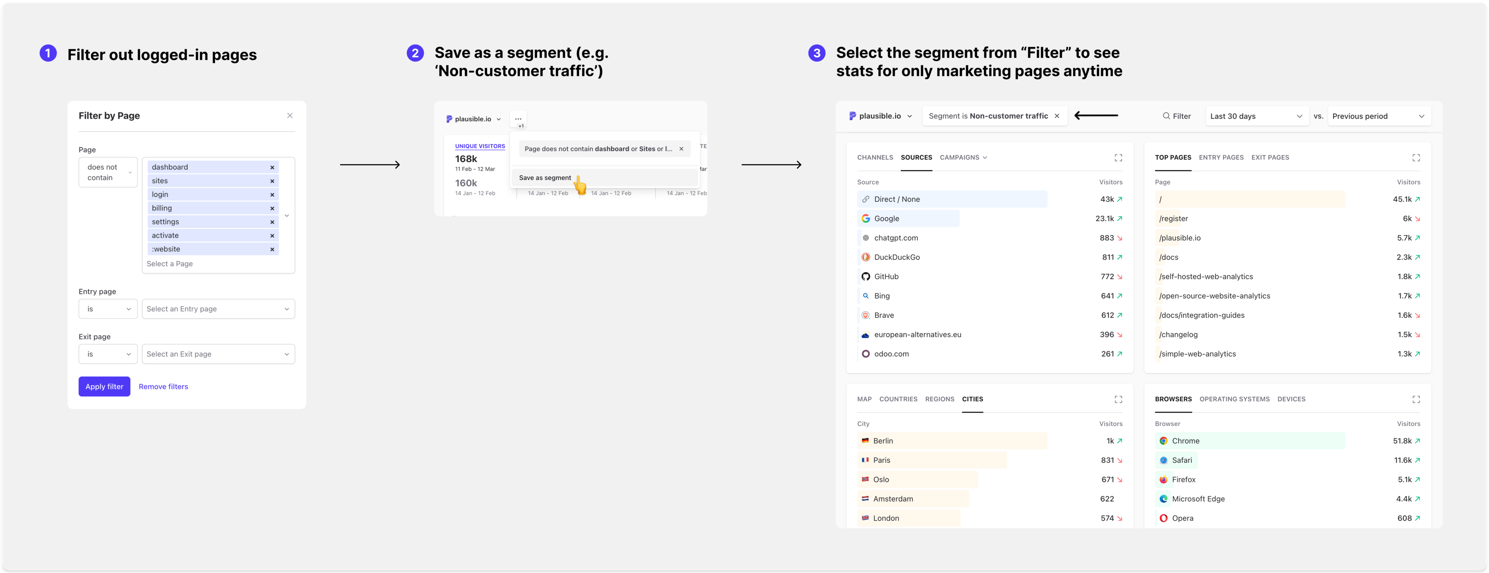
Task: Remove the billing tag with its x
Action: [x=272, y=208]
